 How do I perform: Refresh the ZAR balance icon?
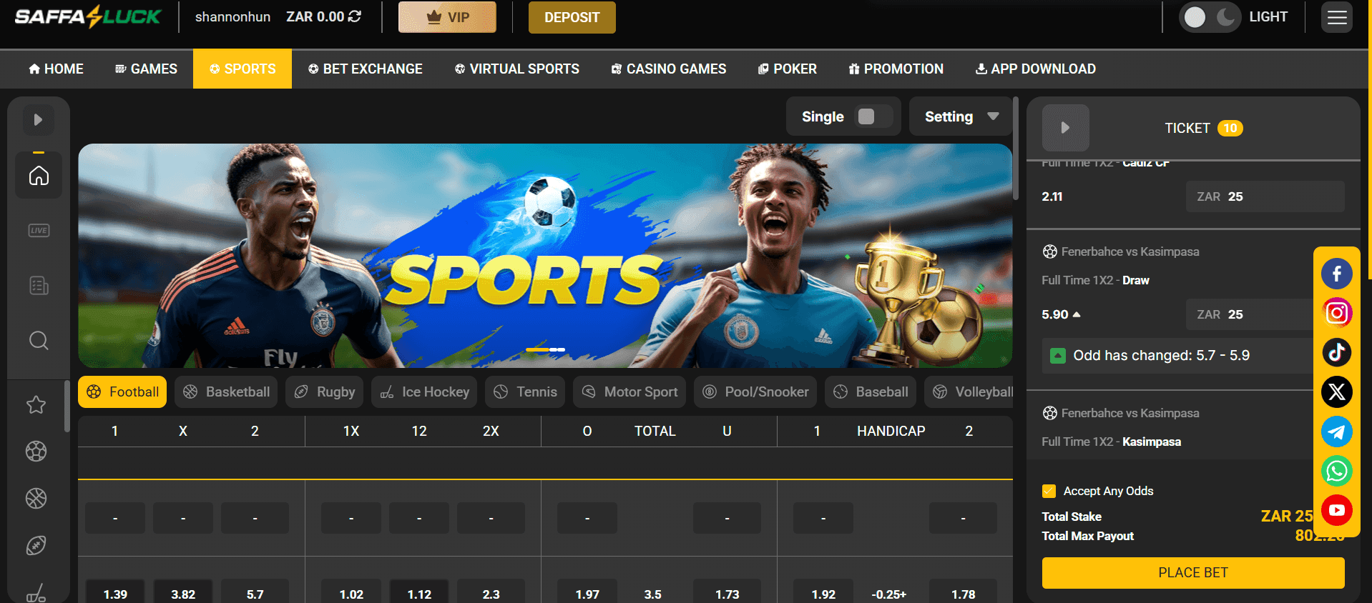355,16
